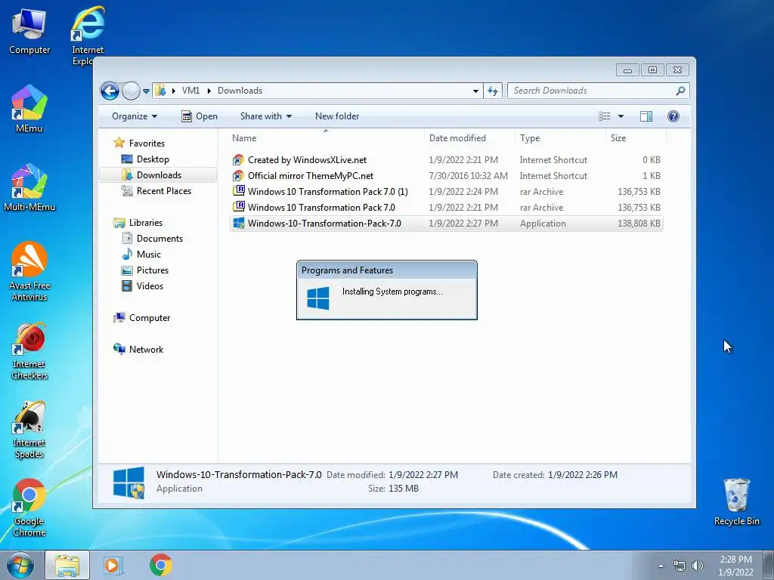Open the Internet Spades desktop shortcut
This screenshot has width=774, height=580.
pyautogui.click(x=29, y=430)
